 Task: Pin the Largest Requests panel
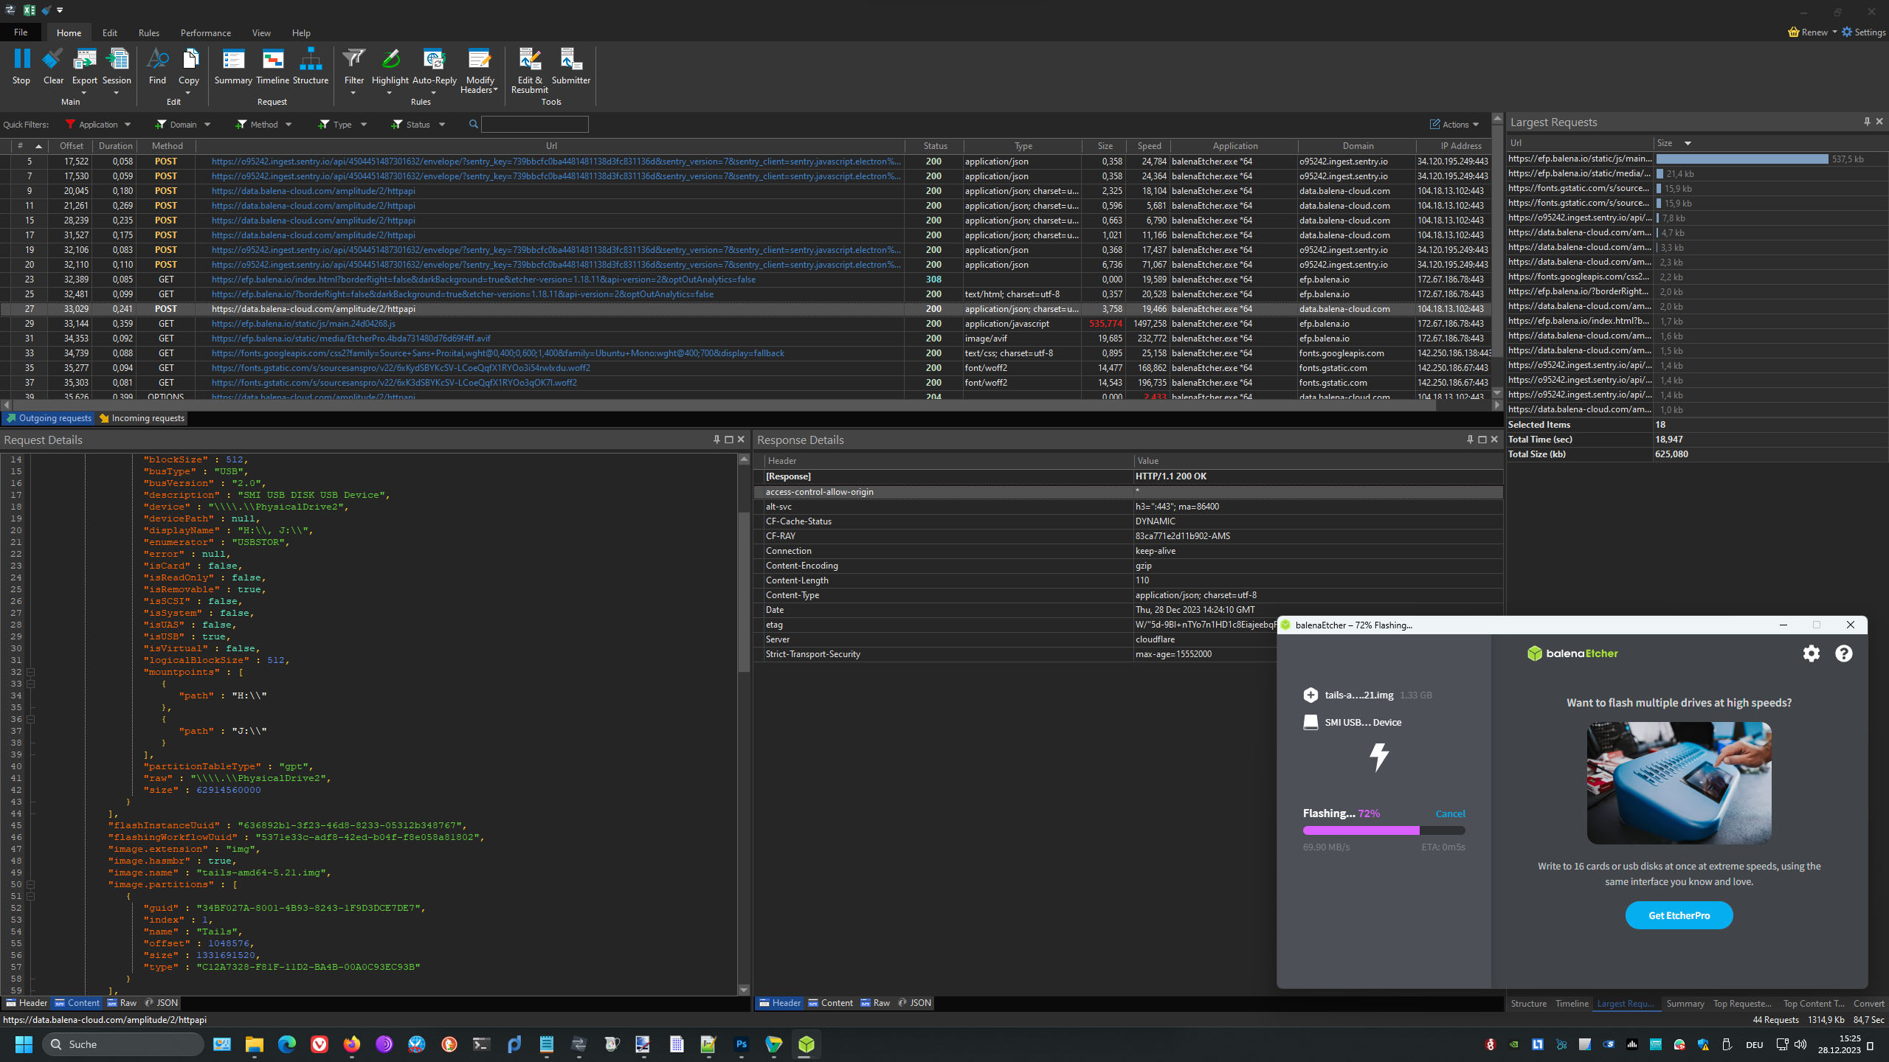tap(1867, 122)
